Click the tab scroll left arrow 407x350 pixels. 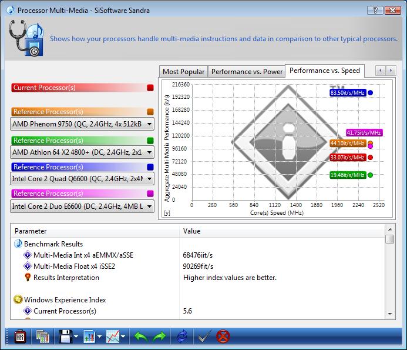pos(381,71)
